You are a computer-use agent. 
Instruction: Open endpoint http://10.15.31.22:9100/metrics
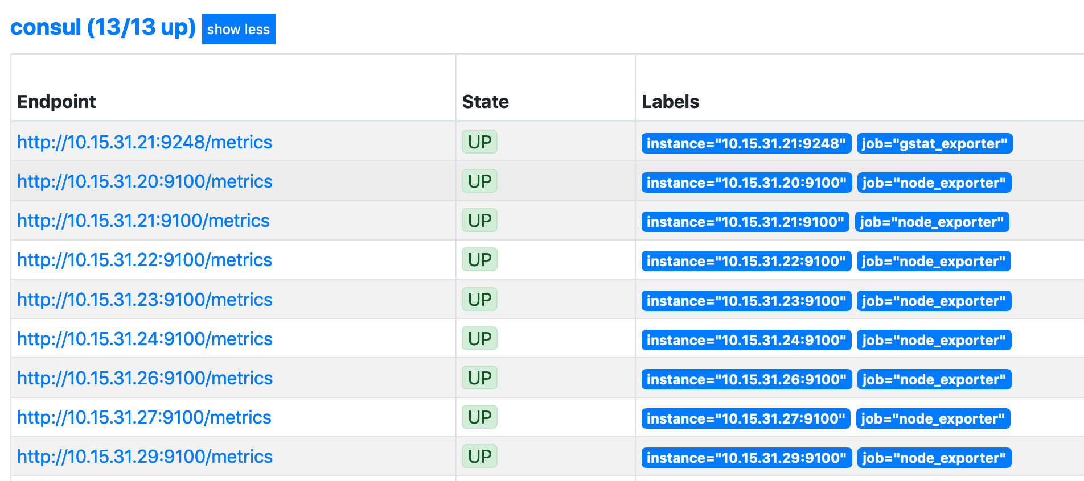(x=145, y=260)
